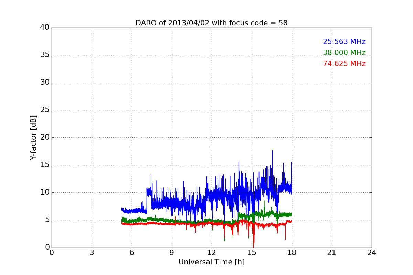The image size is (413, 275).
Task: Click the x-axis tick label 6
Action: tap(131, 253)
